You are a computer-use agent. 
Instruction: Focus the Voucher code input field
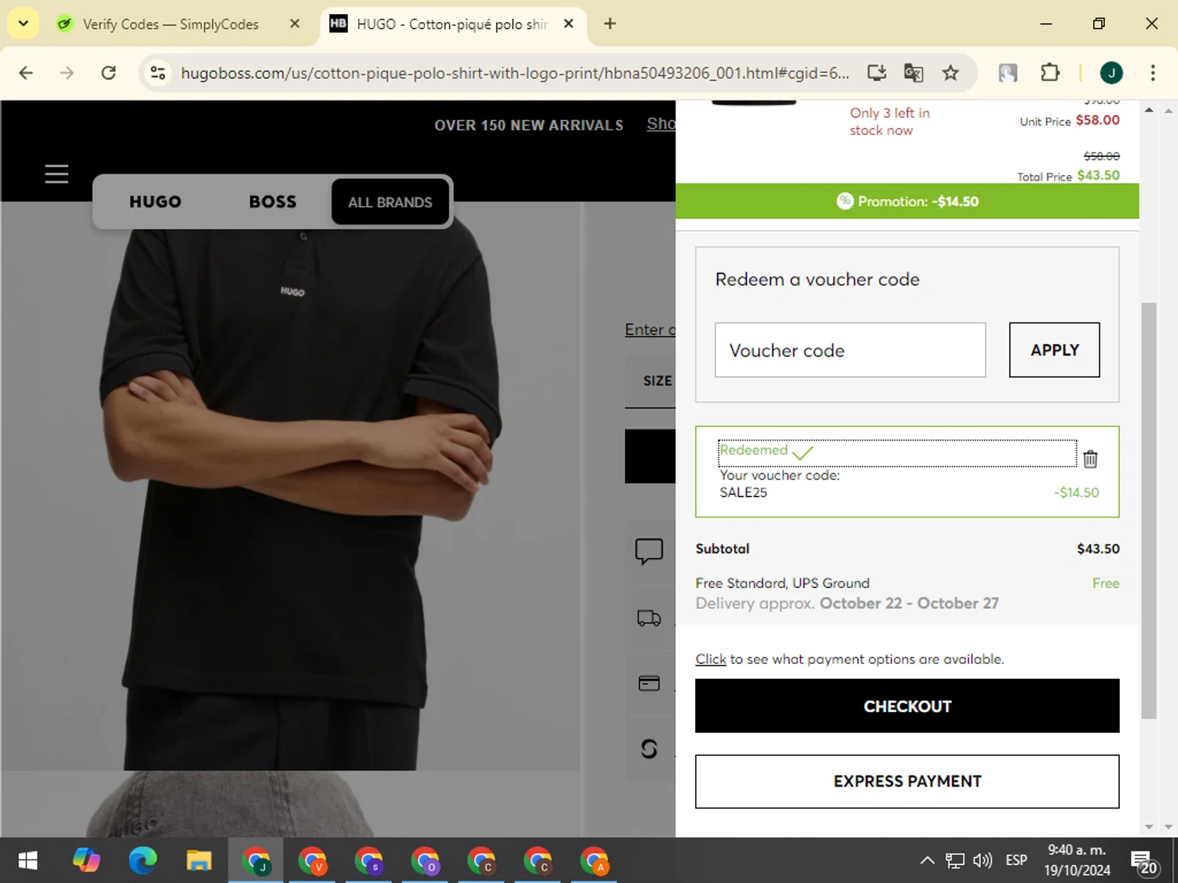coord(850,350)
